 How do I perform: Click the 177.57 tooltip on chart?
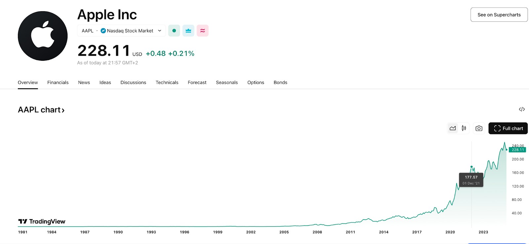tap(471, 180)
